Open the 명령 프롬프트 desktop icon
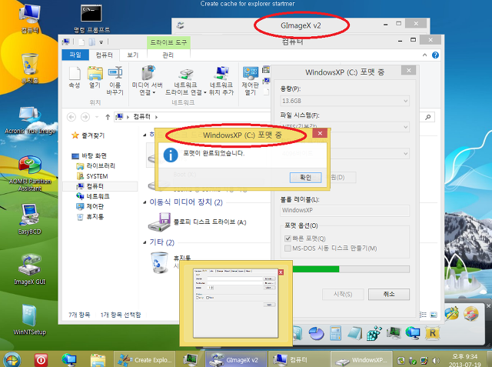This screenshot has height=367, width=492. (x=91, y=18)
